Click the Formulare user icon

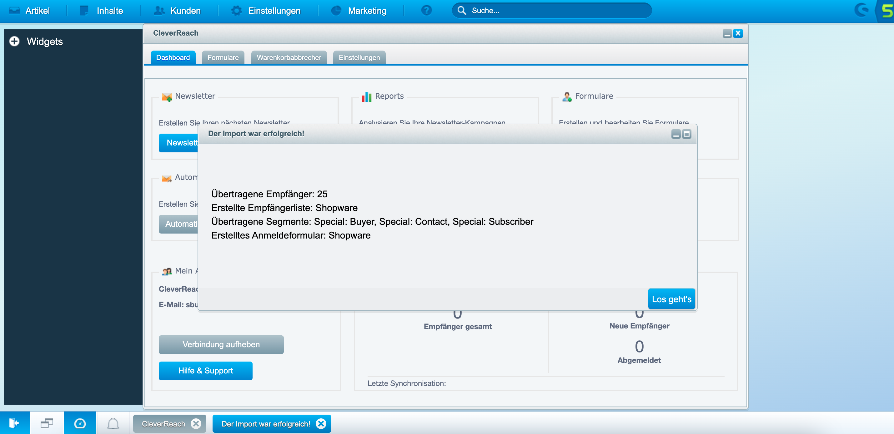click(567, 97)
